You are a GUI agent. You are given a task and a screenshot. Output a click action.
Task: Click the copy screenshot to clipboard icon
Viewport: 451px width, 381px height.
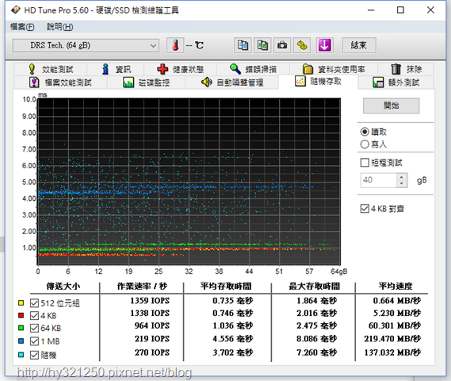point(262,45)
